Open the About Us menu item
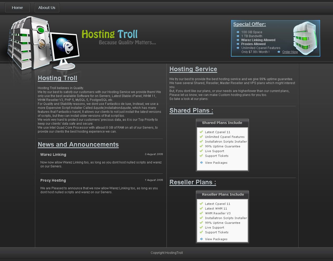The width and height of the screenshot is (333, 261). pos(47,8)
